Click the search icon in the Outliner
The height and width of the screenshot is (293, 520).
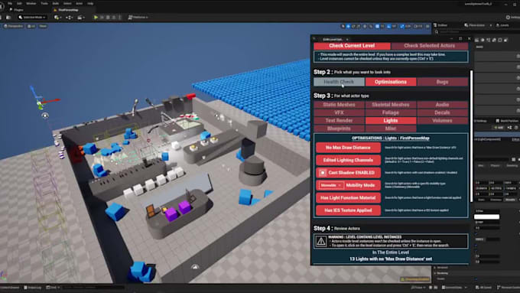[x=437, y=32]
